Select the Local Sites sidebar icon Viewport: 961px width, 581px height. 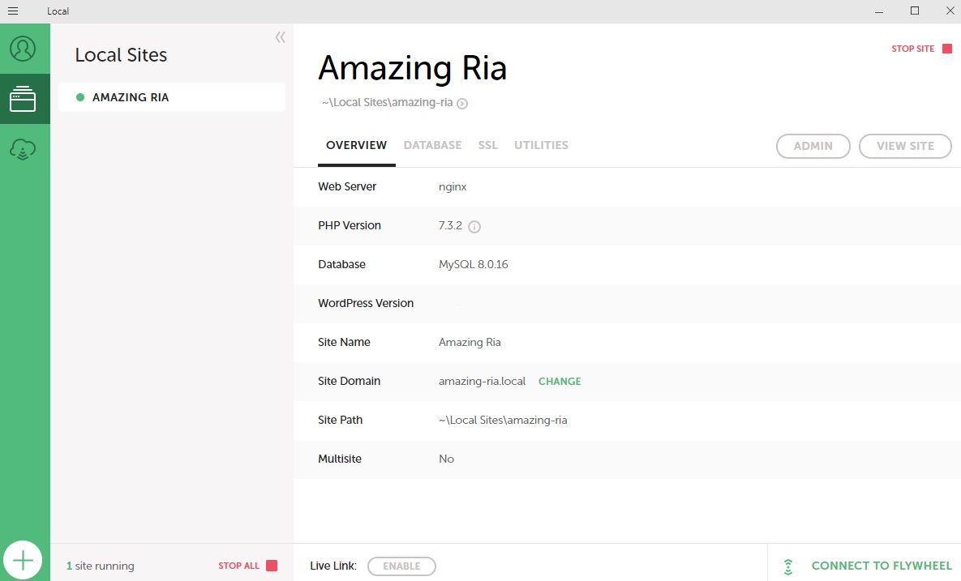23,99
